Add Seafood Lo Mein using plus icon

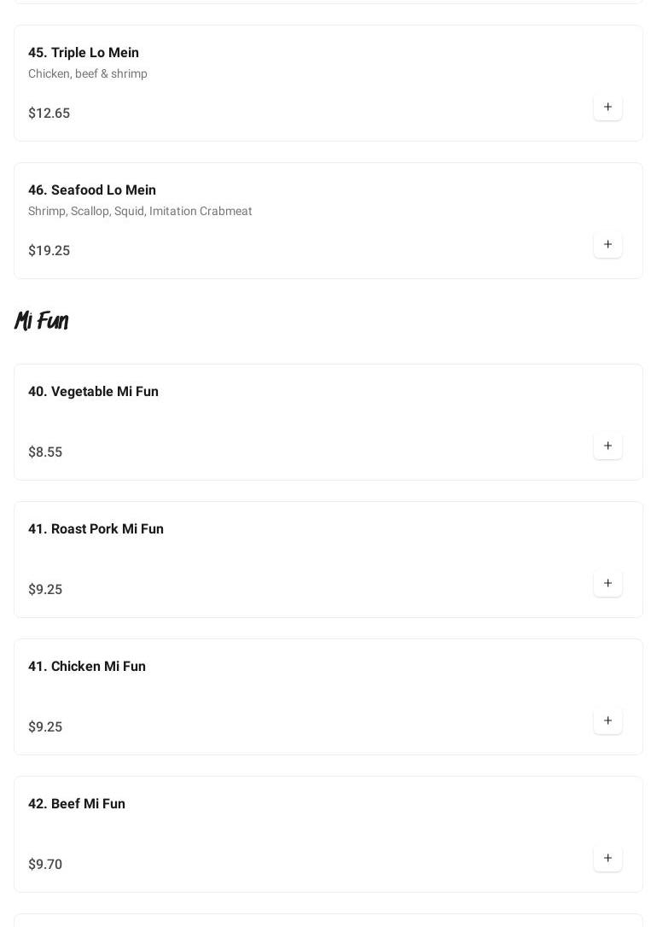[x=608, y=245]
